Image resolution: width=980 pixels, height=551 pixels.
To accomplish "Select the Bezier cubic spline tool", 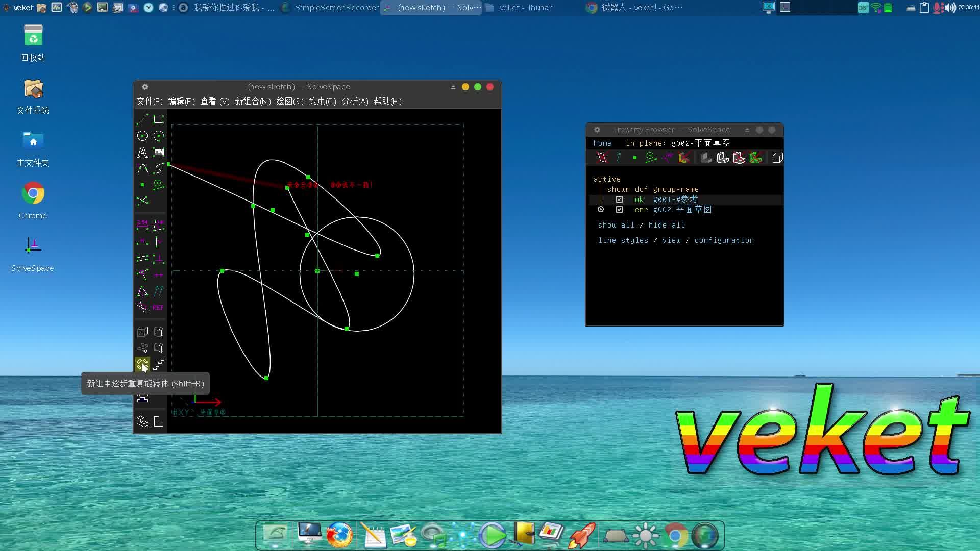I will point(159,168).
